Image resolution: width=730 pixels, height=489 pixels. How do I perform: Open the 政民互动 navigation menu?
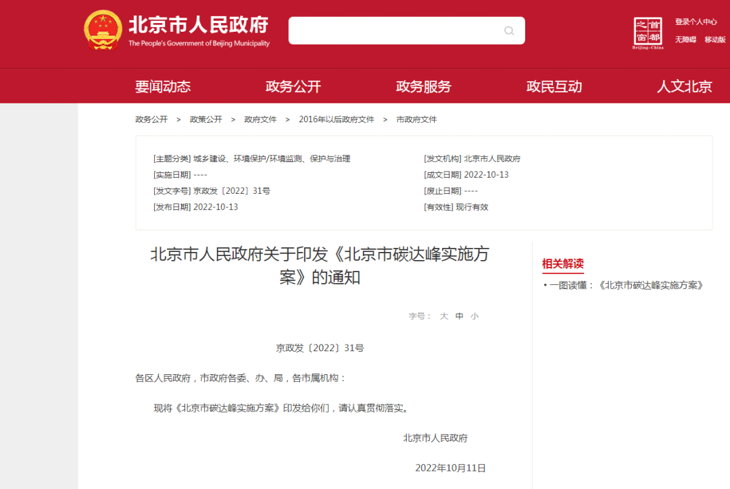[554, 86]
